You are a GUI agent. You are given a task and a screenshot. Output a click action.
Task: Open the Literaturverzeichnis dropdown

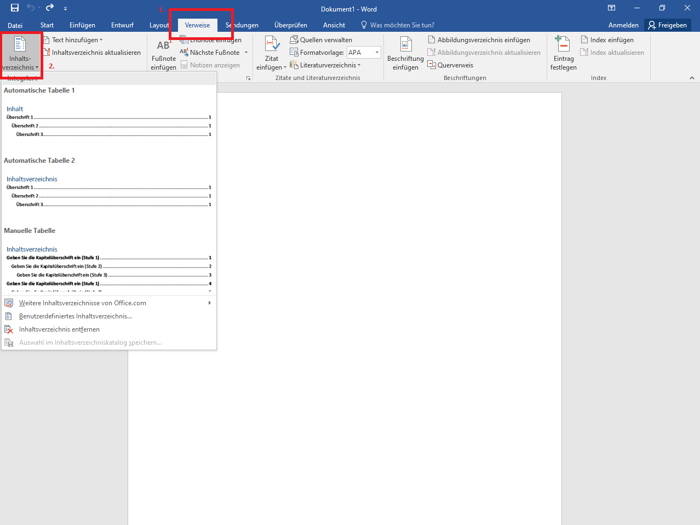pos(325,65)
